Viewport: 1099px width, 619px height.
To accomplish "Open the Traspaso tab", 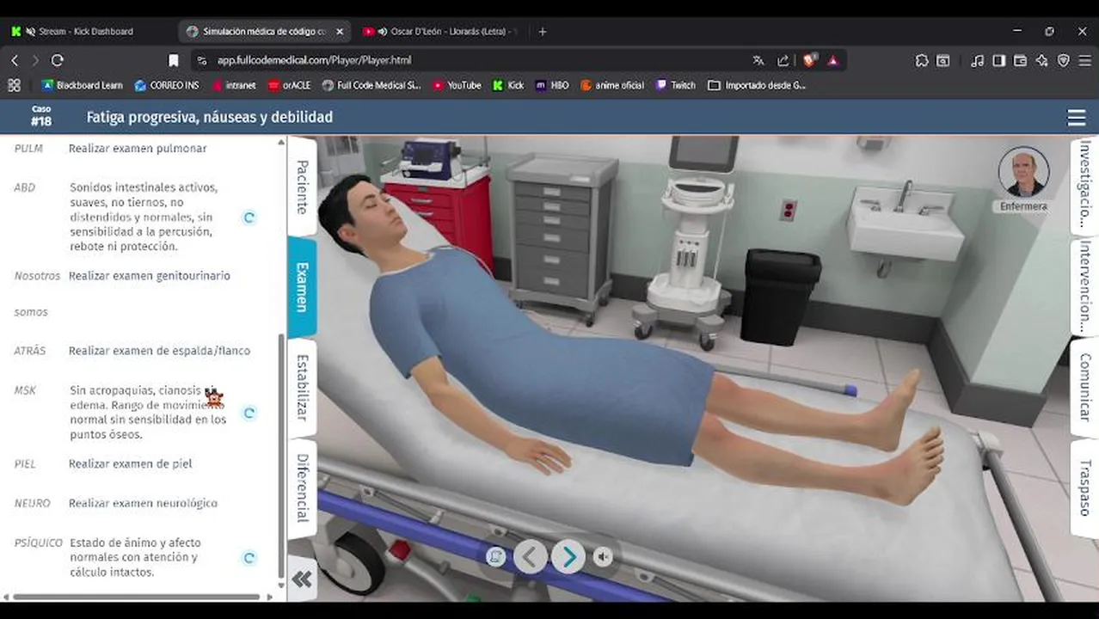I will click(x=1085, y=487).
